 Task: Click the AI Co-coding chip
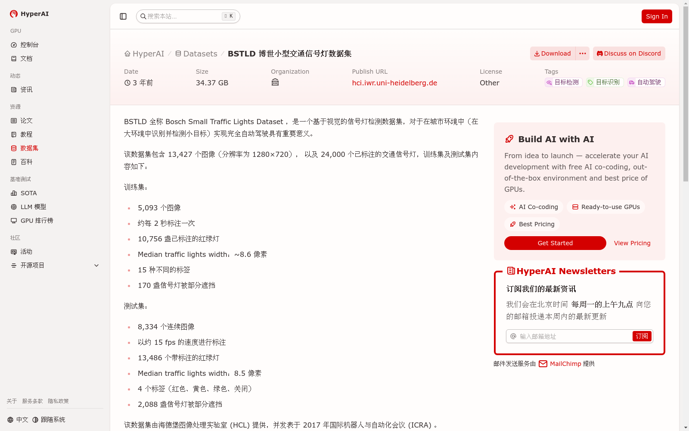click(x=534, y=207)
